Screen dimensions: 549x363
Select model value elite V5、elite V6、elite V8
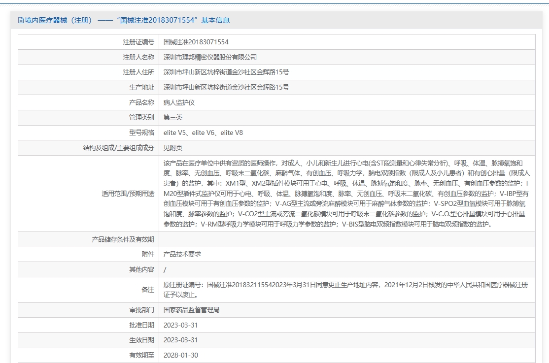(x=203, y=132)
